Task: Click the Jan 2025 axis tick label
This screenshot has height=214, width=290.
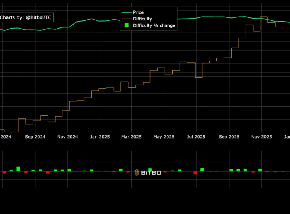Action: (99, 137)
